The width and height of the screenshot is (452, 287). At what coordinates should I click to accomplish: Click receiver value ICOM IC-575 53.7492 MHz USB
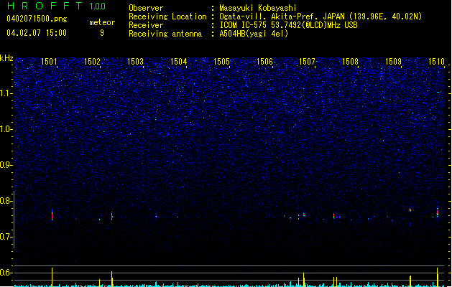[x=289, y=25]
